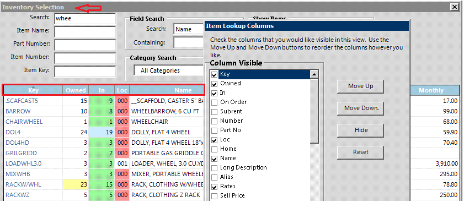Click the column list scrollbar thumb
Viewport: 464px width, 202px height.
tap(314, 111)
